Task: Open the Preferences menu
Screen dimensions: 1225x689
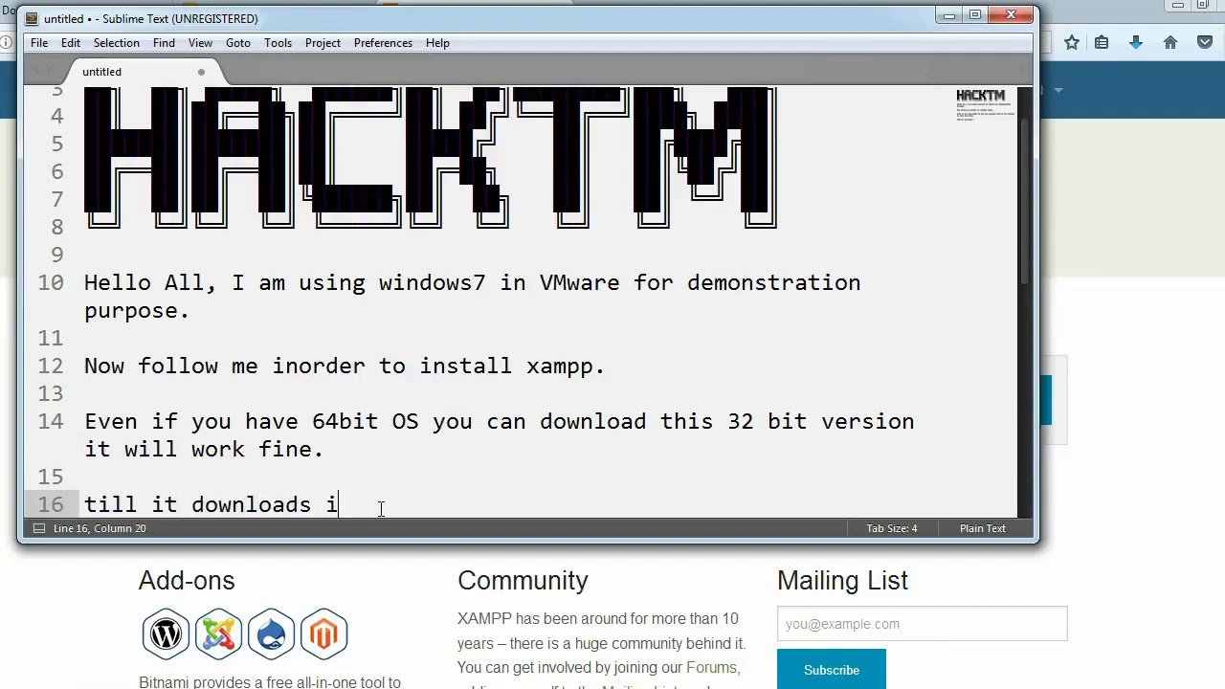Action: click(x=383, y=43)
